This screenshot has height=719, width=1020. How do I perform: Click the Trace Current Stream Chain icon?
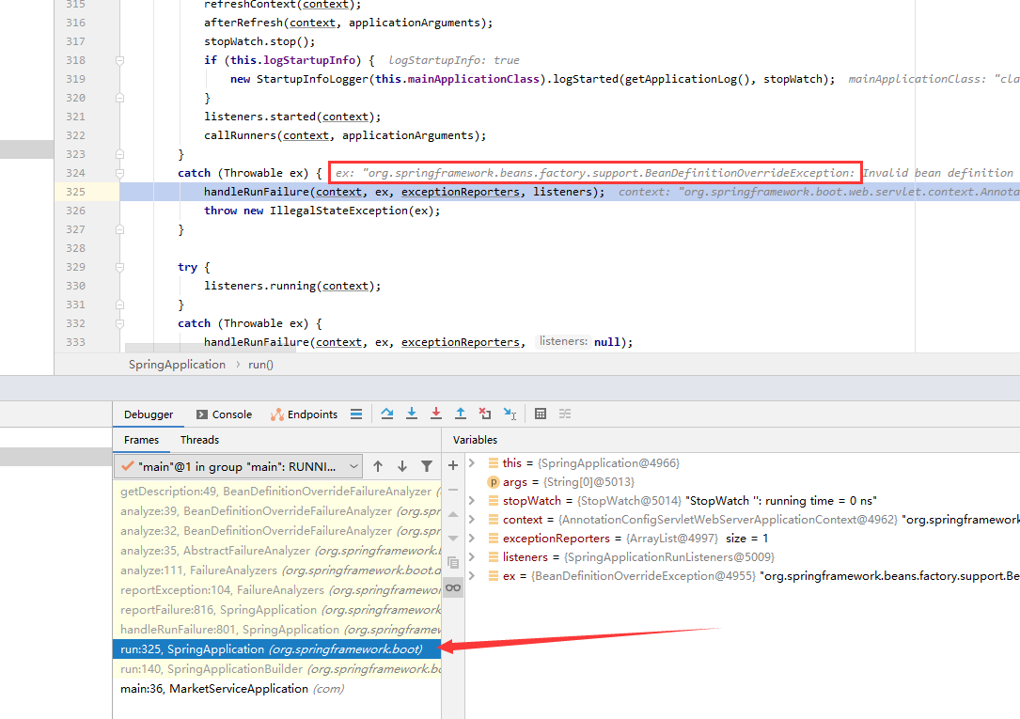565,414
